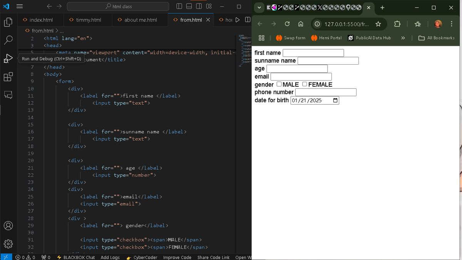
Task: Open Chrome bookmarks star list icon
Action: pyautogui.click(x=418, y=24)
